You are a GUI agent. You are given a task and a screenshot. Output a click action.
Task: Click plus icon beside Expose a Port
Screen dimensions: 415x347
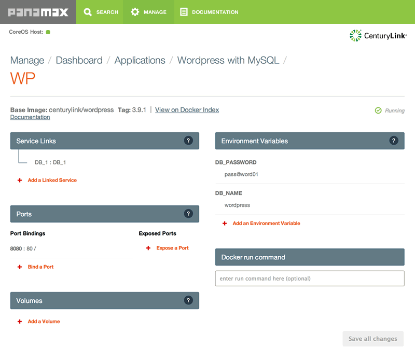click(148, 248)
